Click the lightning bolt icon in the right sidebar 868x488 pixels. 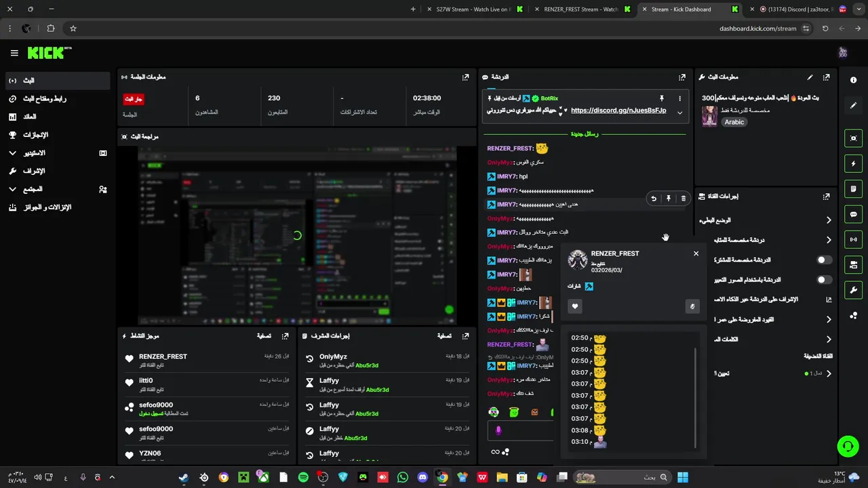pos(853,163)
